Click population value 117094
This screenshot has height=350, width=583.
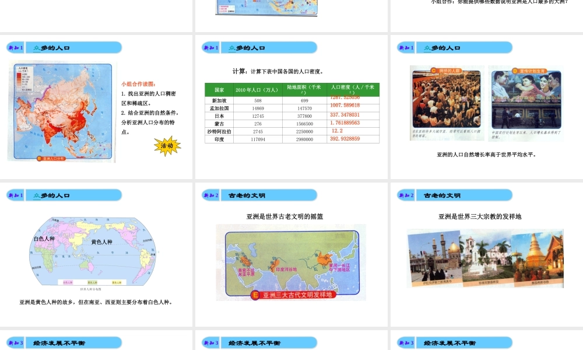click(x=258, y=139)
